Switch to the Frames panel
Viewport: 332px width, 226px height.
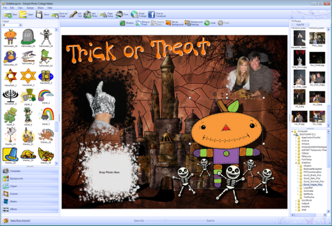(x=30, y=194)
